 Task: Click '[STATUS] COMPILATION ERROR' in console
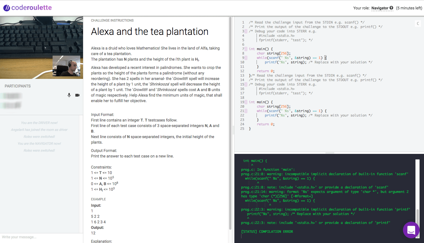click(267, 232)
